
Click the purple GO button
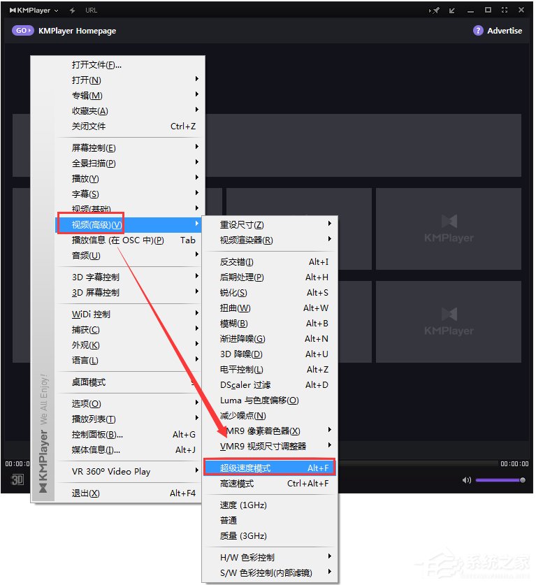pyautogui.click(x=23, y=31)
